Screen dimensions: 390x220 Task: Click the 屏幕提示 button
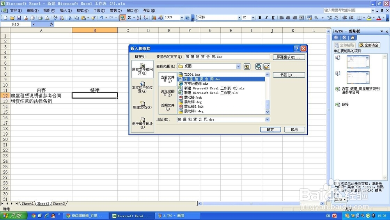point(289,57)
